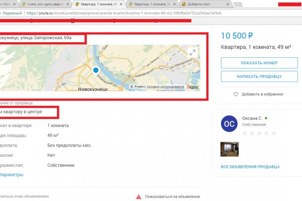Click the heart icon for favorites

pos(236,94)
